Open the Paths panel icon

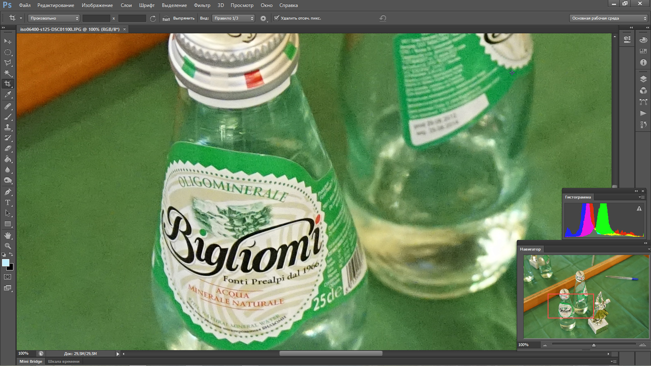[x=643, y=102]
